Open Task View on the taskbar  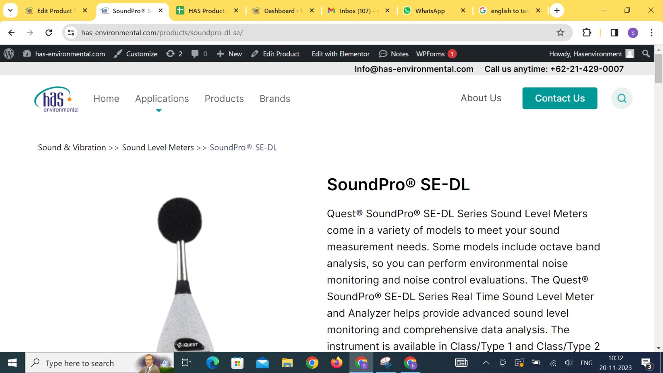click(x=186, y=363)
